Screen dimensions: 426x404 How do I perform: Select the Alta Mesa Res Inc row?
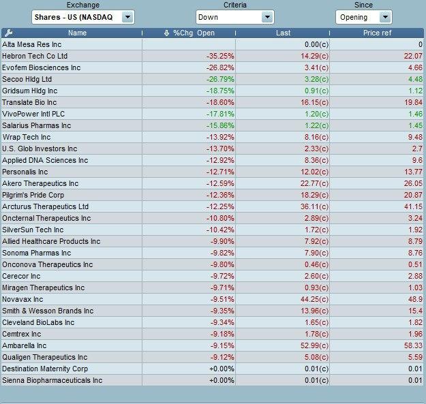point(213,44)
